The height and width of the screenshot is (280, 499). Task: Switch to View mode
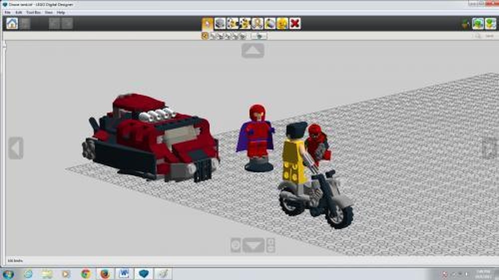(478, 24)
